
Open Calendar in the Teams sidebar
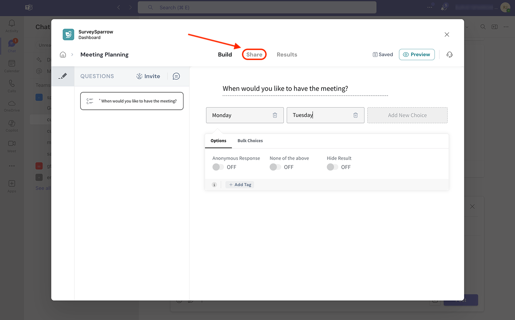coord(12,66)
